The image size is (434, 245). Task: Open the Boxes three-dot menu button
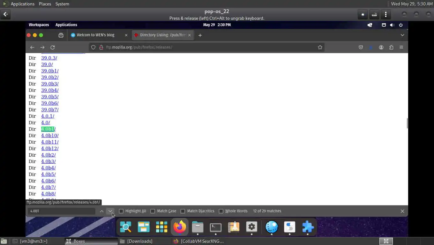[x=386, y=14]
